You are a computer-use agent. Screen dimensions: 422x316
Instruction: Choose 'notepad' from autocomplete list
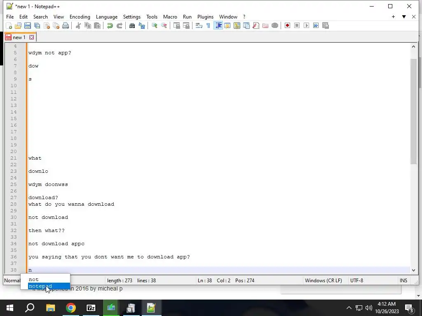(49, 286)
